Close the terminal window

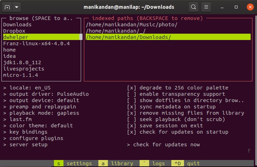(250, 7)
